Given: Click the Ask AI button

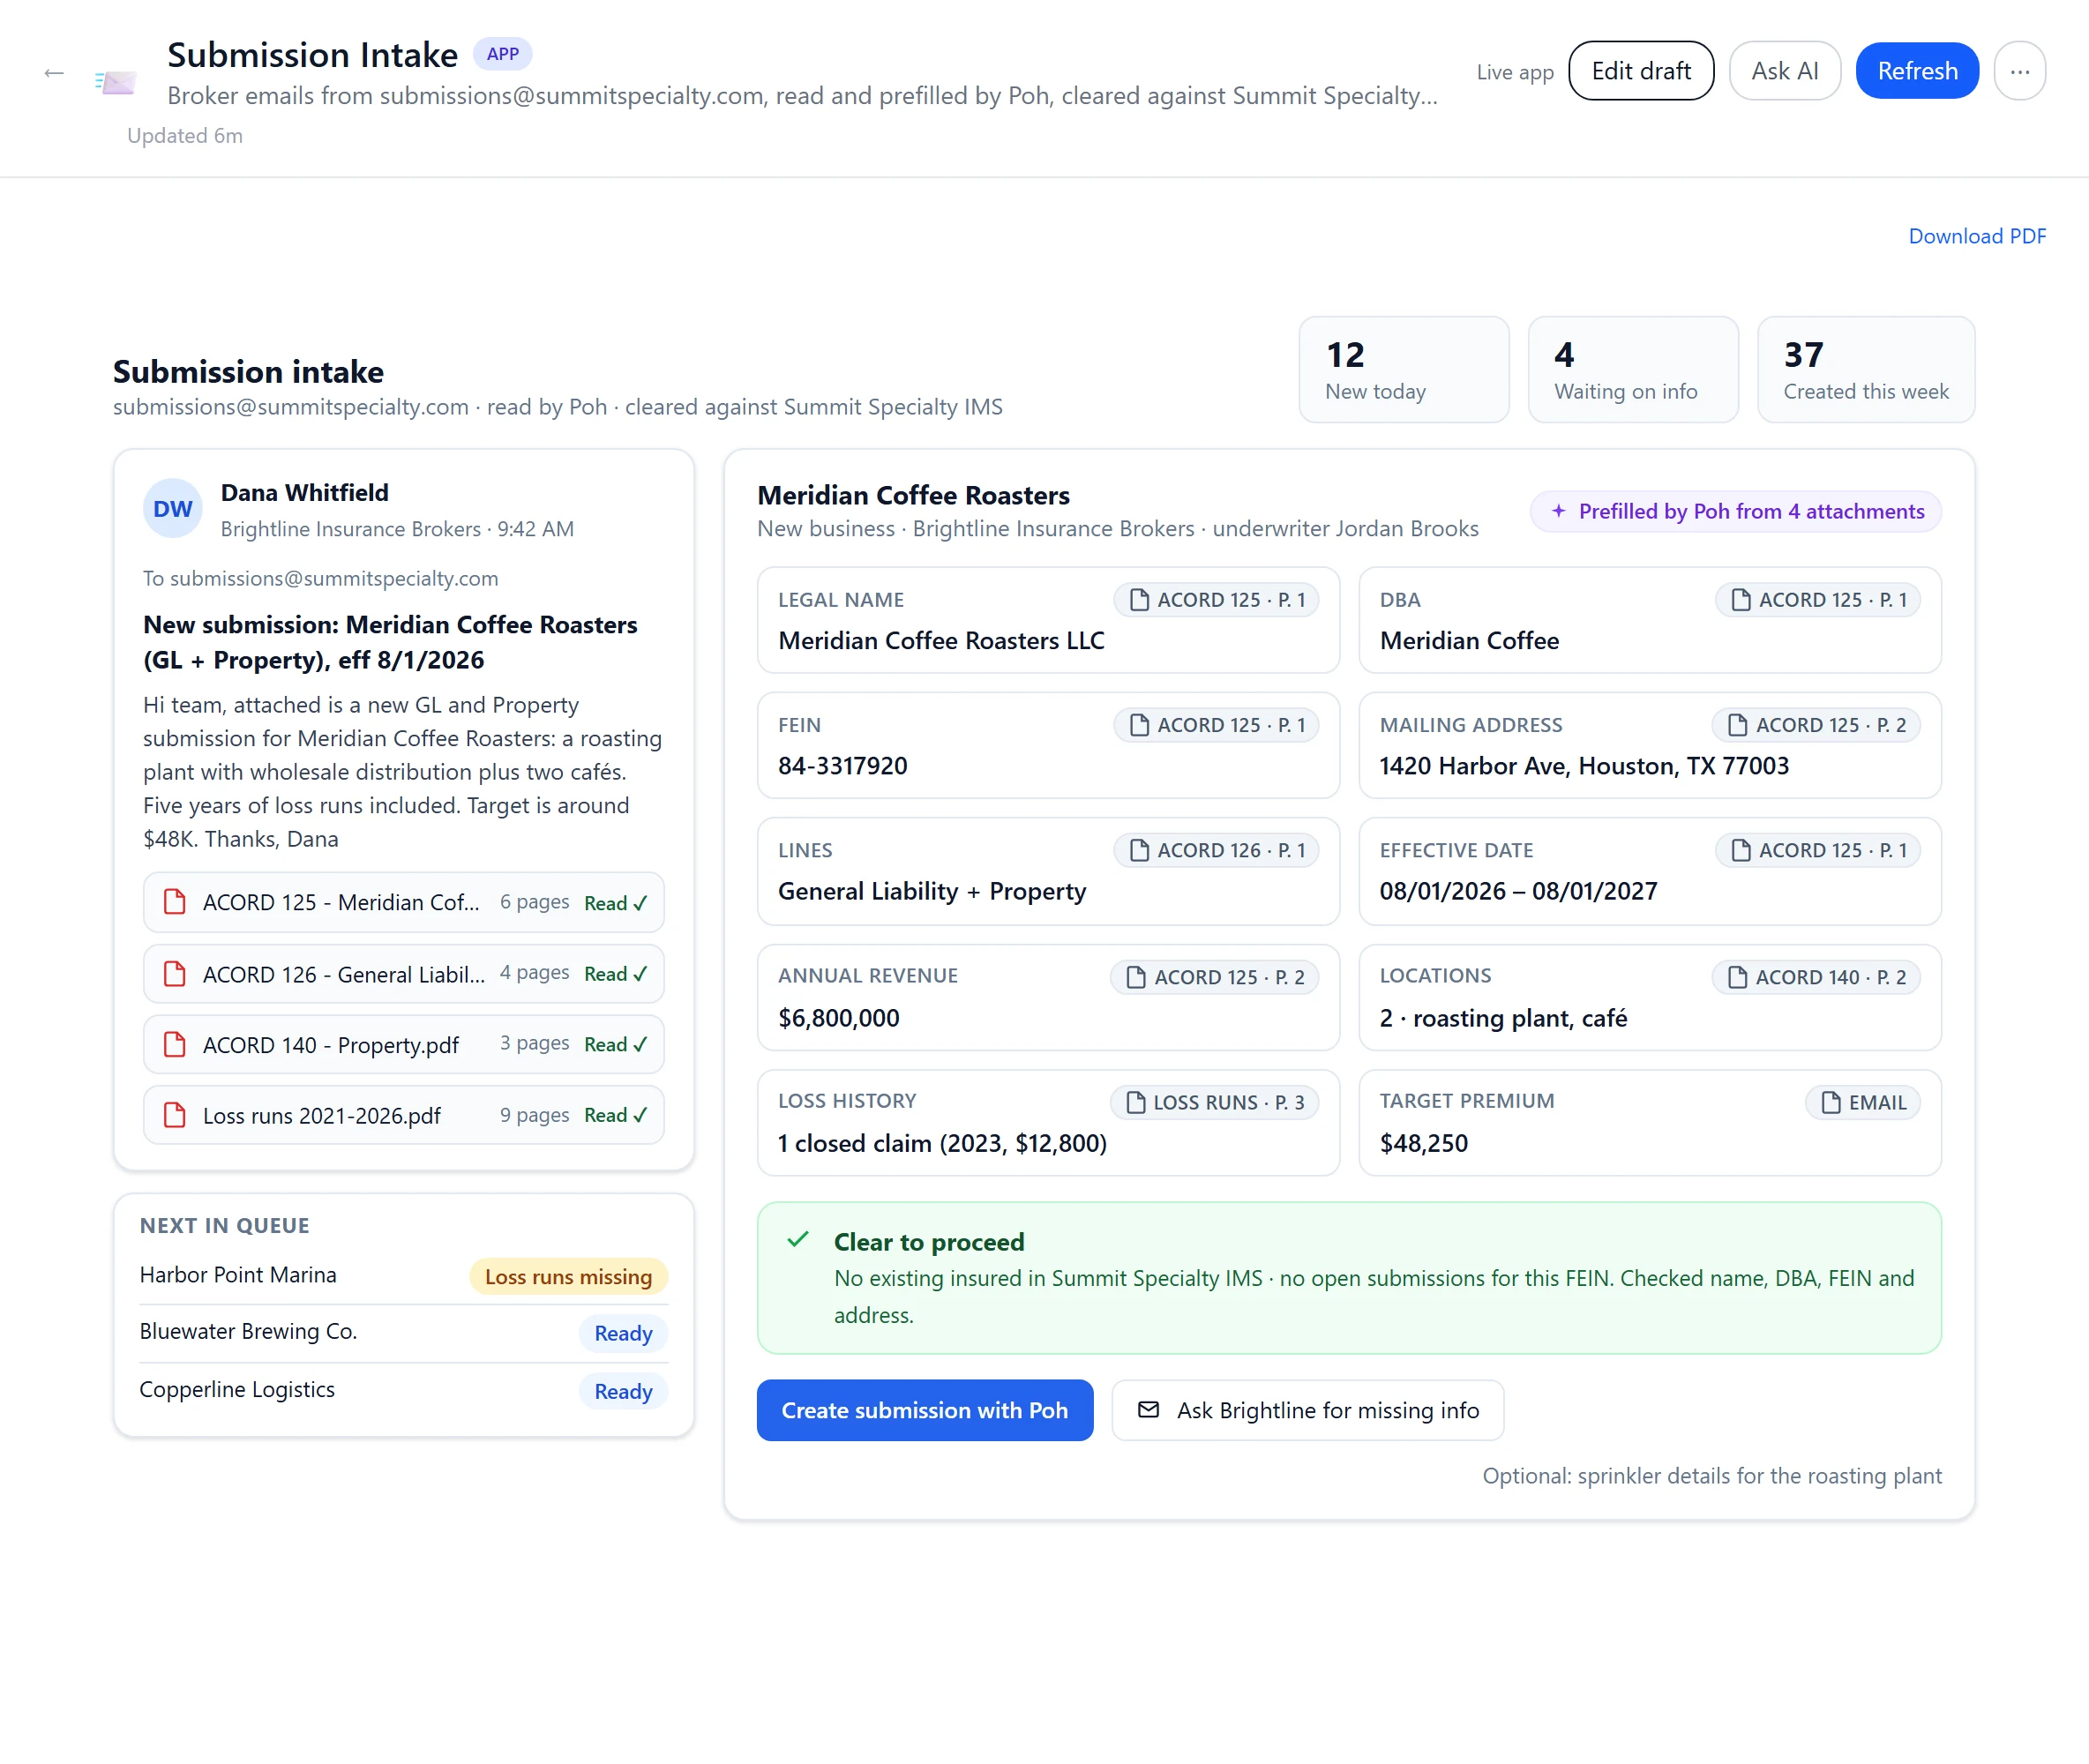Looking at the screenshot, I should point(1784,71).
